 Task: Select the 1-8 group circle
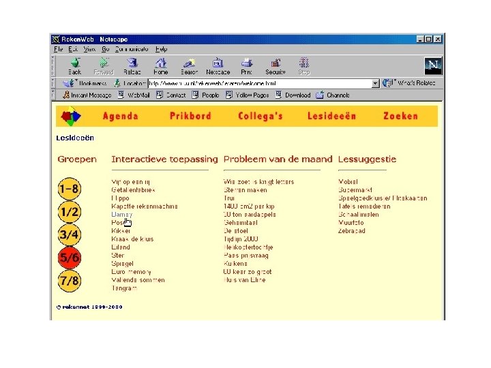(x=69, y=189)
